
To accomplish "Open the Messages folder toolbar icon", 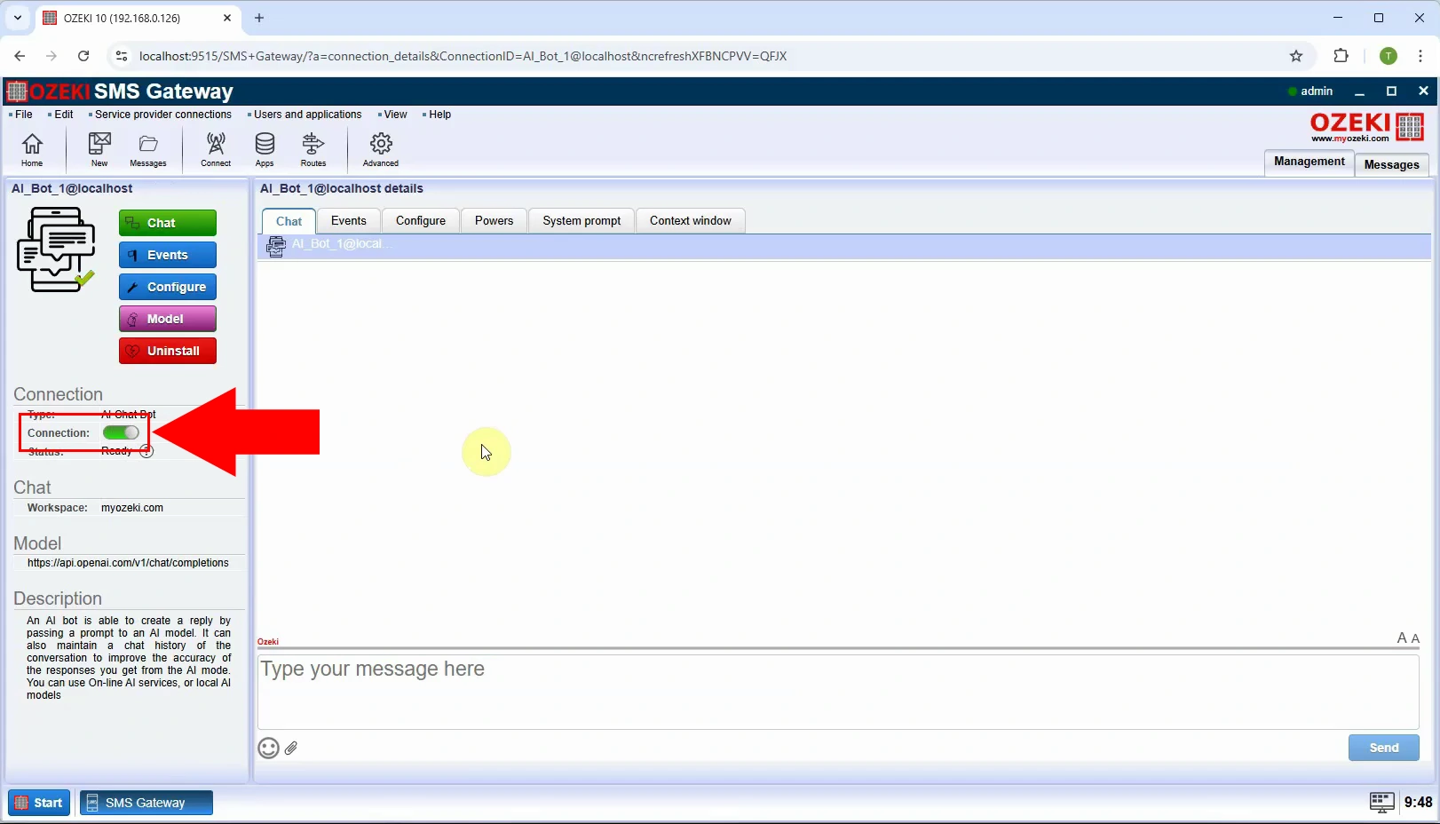I will [x=148, y=149].
